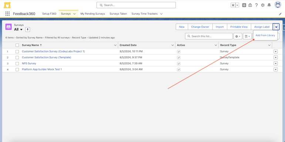This screenshot has width=285, height=142.
Task: Open Survey Name column menu chevron
Action: pos(115,45)
